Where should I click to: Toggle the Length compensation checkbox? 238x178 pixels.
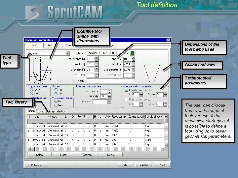126,90
